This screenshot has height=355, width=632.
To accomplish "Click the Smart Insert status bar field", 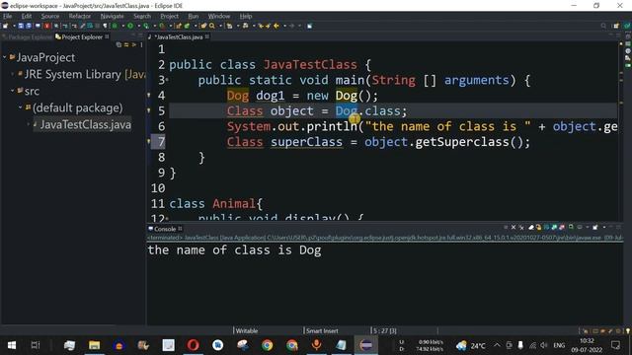I will click(322, 331).
